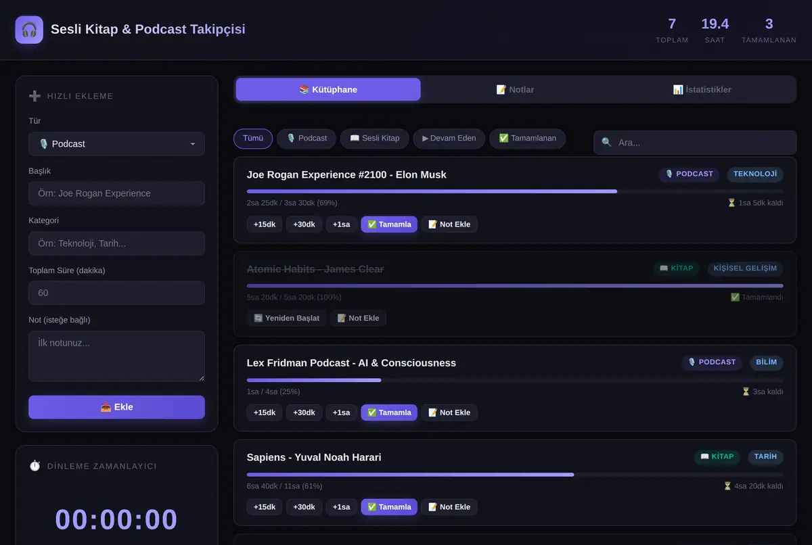Open the Notlar tab
This screenshot has height=545, width=812.
[x=515, y=89]
